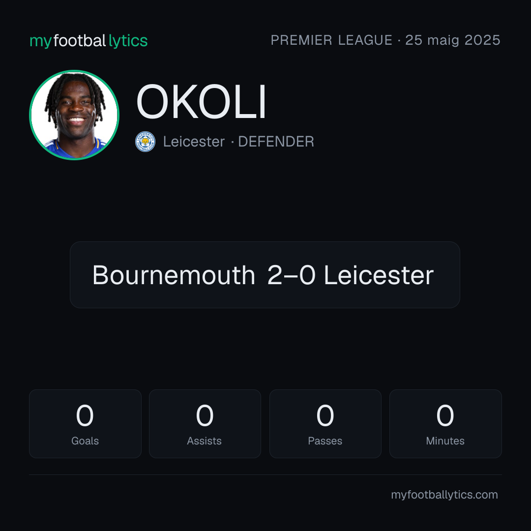Image resolution: width=531 pixels, height=531 pixels.
Task: Click the Leicester City club crest icon
Action: 145,142
